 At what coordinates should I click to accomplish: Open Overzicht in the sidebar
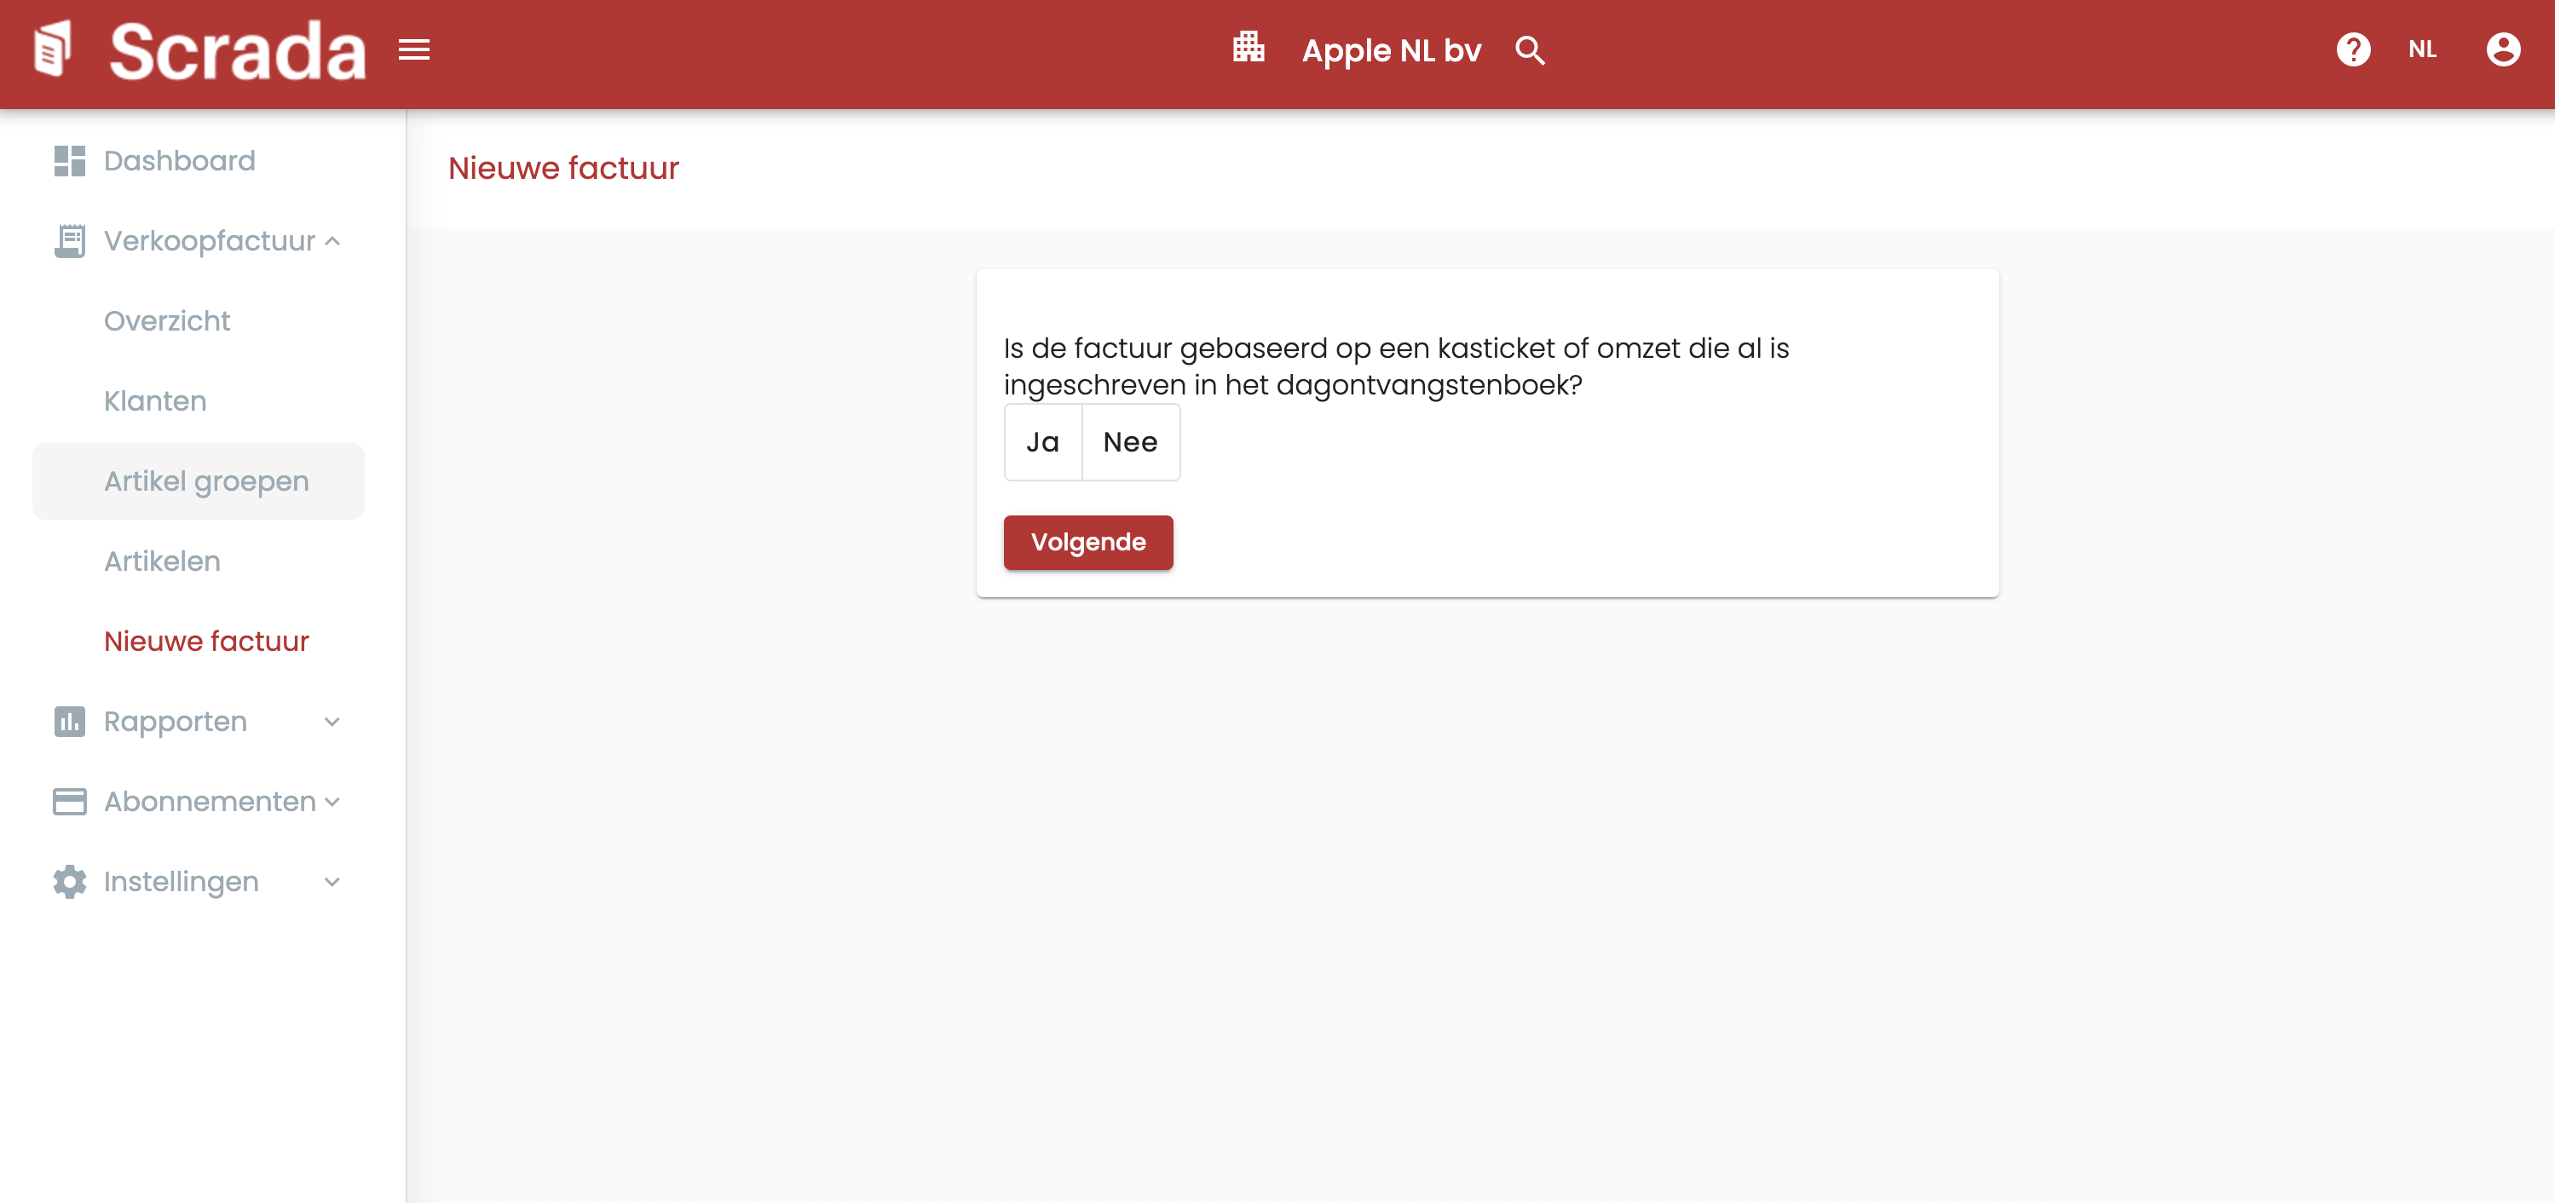point(167,320)
